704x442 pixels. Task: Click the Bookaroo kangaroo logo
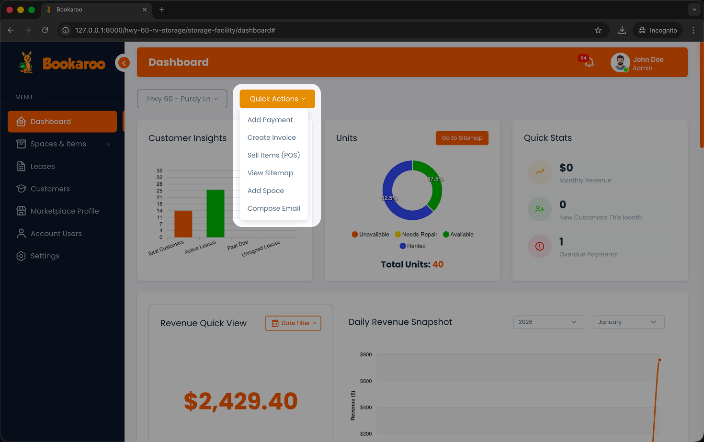click(x=26, y=63)
